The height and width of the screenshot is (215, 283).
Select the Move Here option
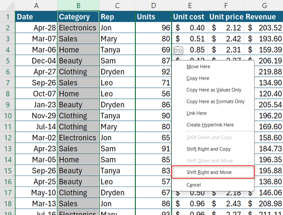pos(198,67)
